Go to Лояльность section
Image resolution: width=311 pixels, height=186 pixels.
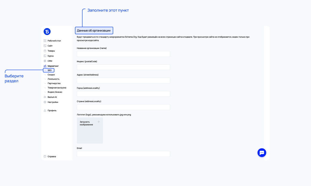click(x=53, y=79)
